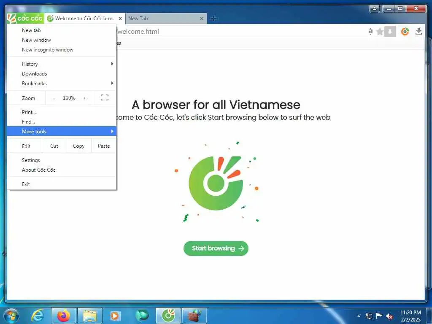432x324 pixels.
Task: Click the 100% zoom value
Action: pos(69,98)
